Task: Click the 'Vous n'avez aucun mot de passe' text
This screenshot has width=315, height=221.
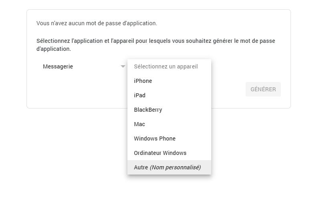Action: (x=97, y=23)
